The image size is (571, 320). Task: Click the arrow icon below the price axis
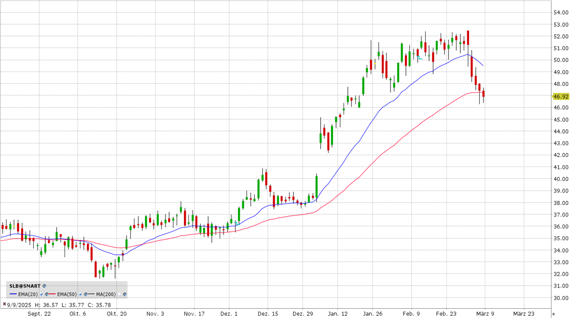[x=553, y=314]
